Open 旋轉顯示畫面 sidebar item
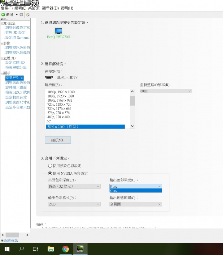Image resolution: width=223 pixels, height=255 pixels. (16, 87)
